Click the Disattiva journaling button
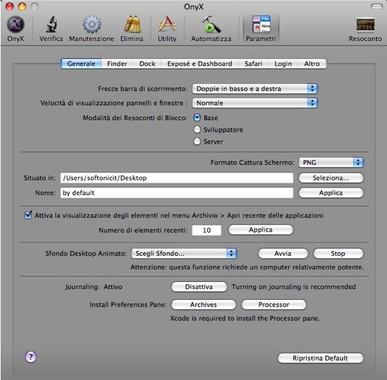 click(199, 287)
